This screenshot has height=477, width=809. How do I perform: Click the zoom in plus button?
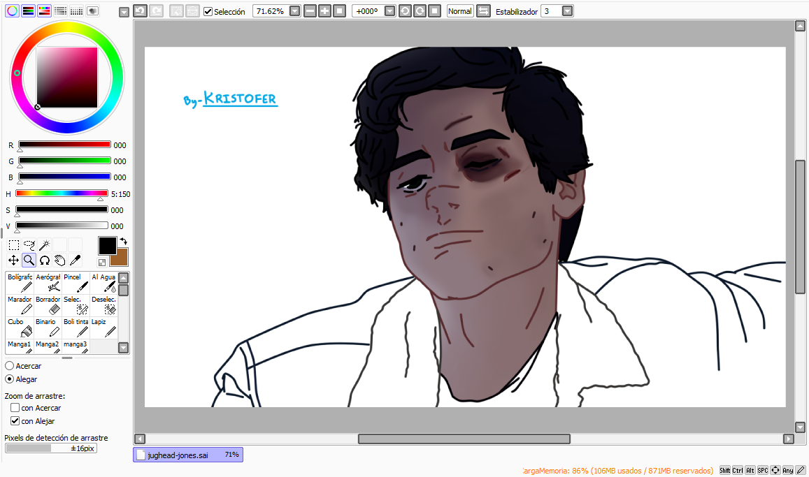pos(324,10)
